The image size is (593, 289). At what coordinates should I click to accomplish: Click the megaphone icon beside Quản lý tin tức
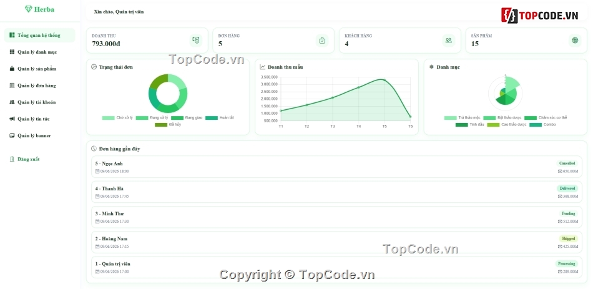12,119
